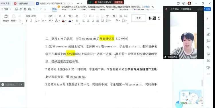Image resolution: width=215 pixels, height=108 pixels.
Task: Open the 文件 menu
Action: coord(6,9)
